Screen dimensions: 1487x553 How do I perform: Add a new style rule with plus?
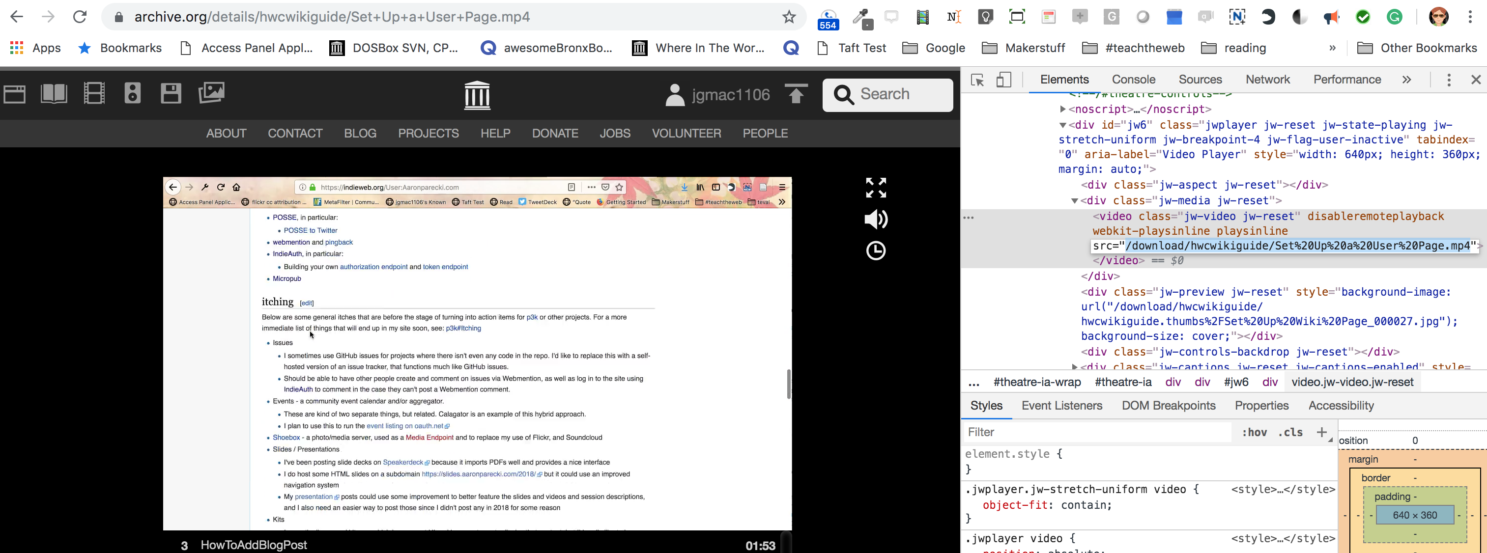tap(1321, 432)
